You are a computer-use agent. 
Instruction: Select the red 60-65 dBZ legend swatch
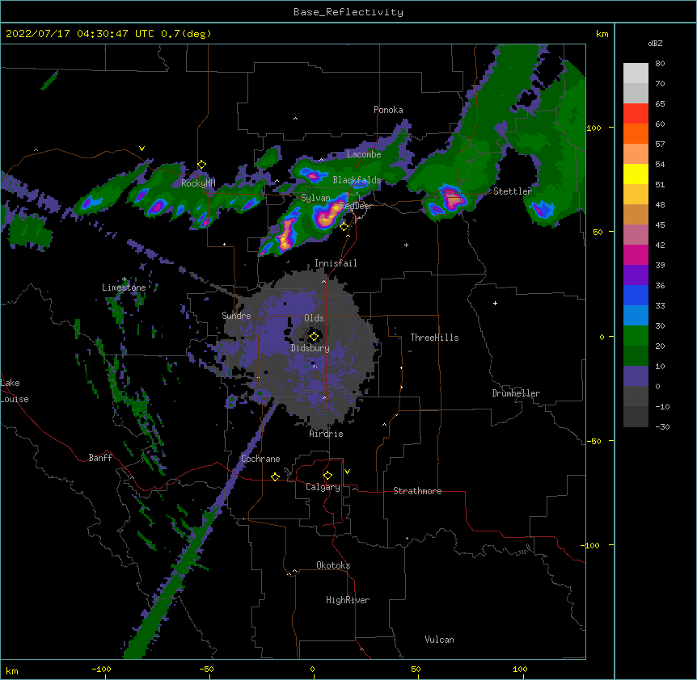click(x=636, y=114)
